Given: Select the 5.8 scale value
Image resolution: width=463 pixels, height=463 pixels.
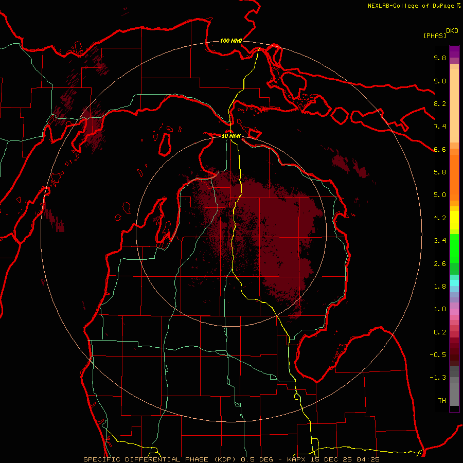Looking at the screenshot, I should point(440,172).
